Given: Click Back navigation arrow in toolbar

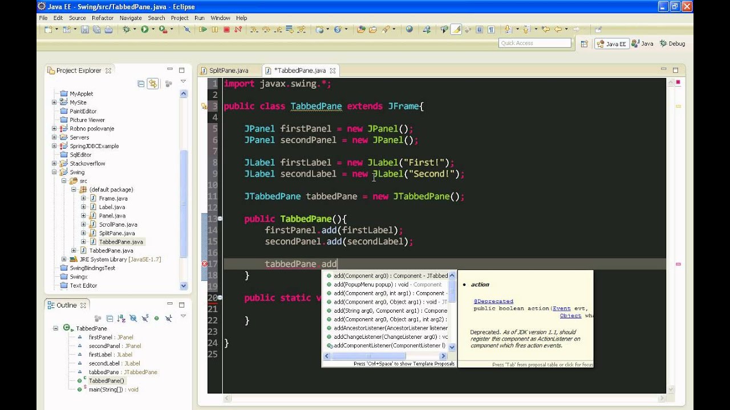Looking at the screenshot, I should (558, 30).
